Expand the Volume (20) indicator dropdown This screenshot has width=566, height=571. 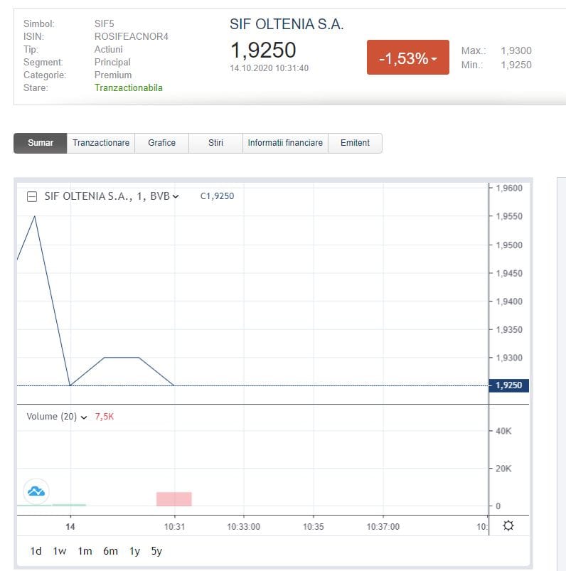[x=84, y=417]
